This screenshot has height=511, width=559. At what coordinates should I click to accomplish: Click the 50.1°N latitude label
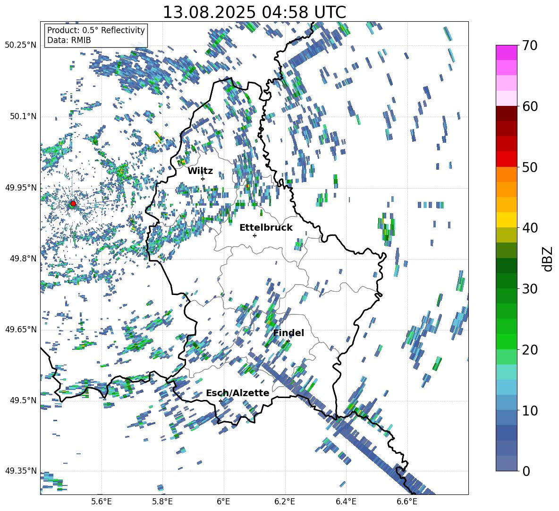pyautogui.click(x=23, y=116)
